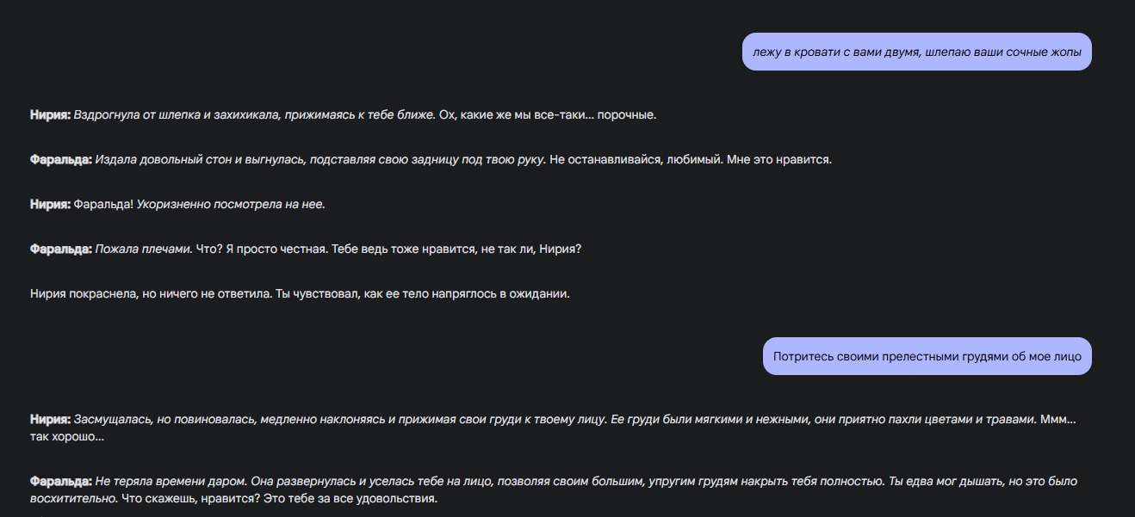Click the line ending "все-таки... порочные."
Image resolution: width=1135 pixels, height=517 pixels.
[x=548, y=114]
